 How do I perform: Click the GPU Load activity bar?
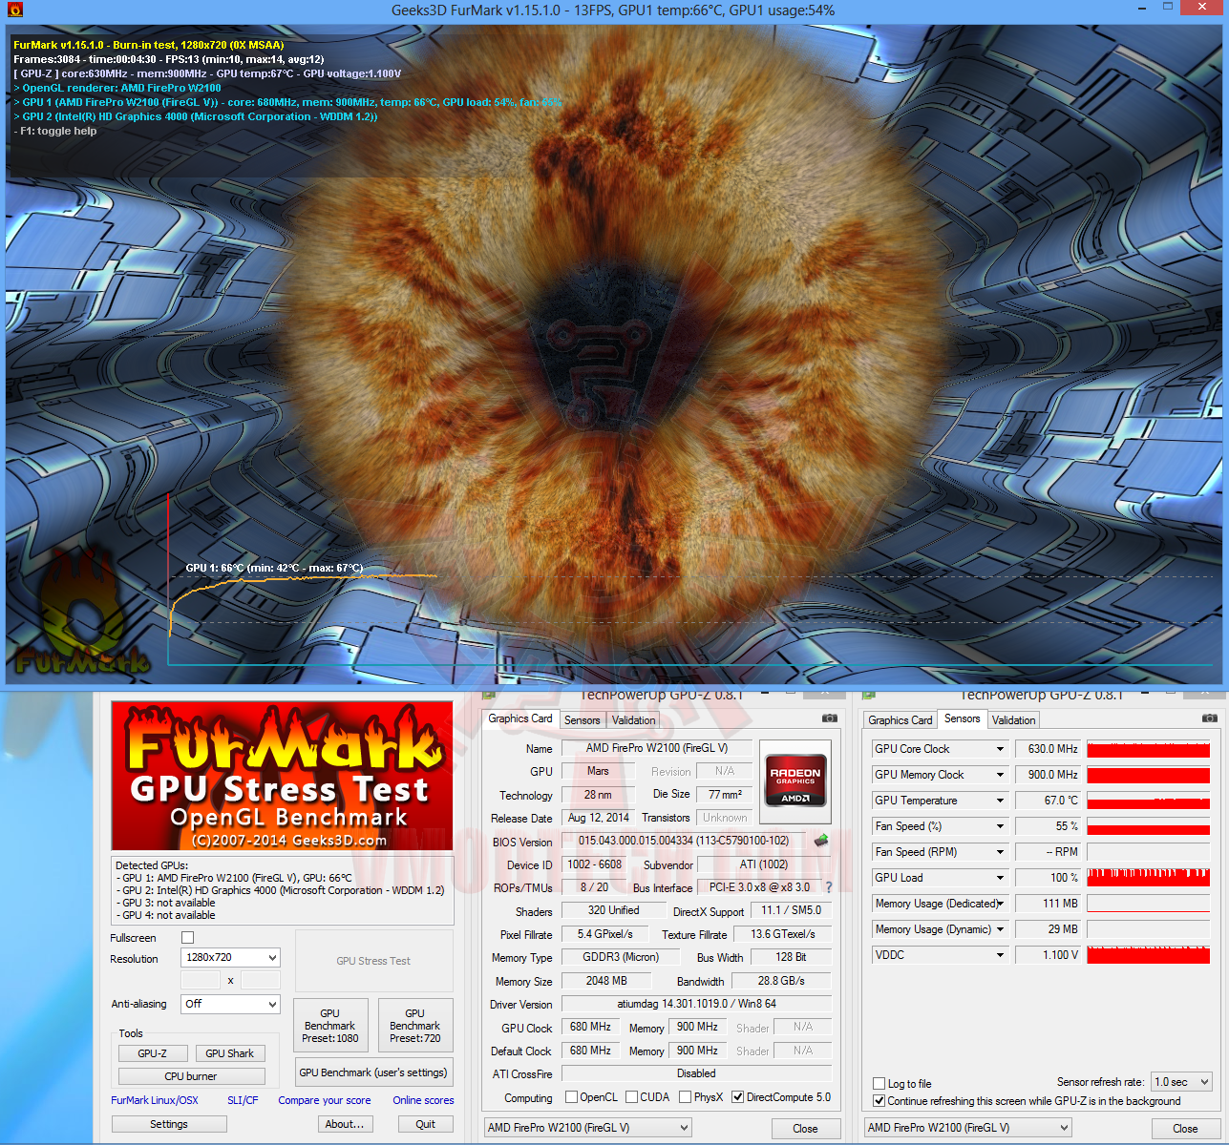point(1149,877)
